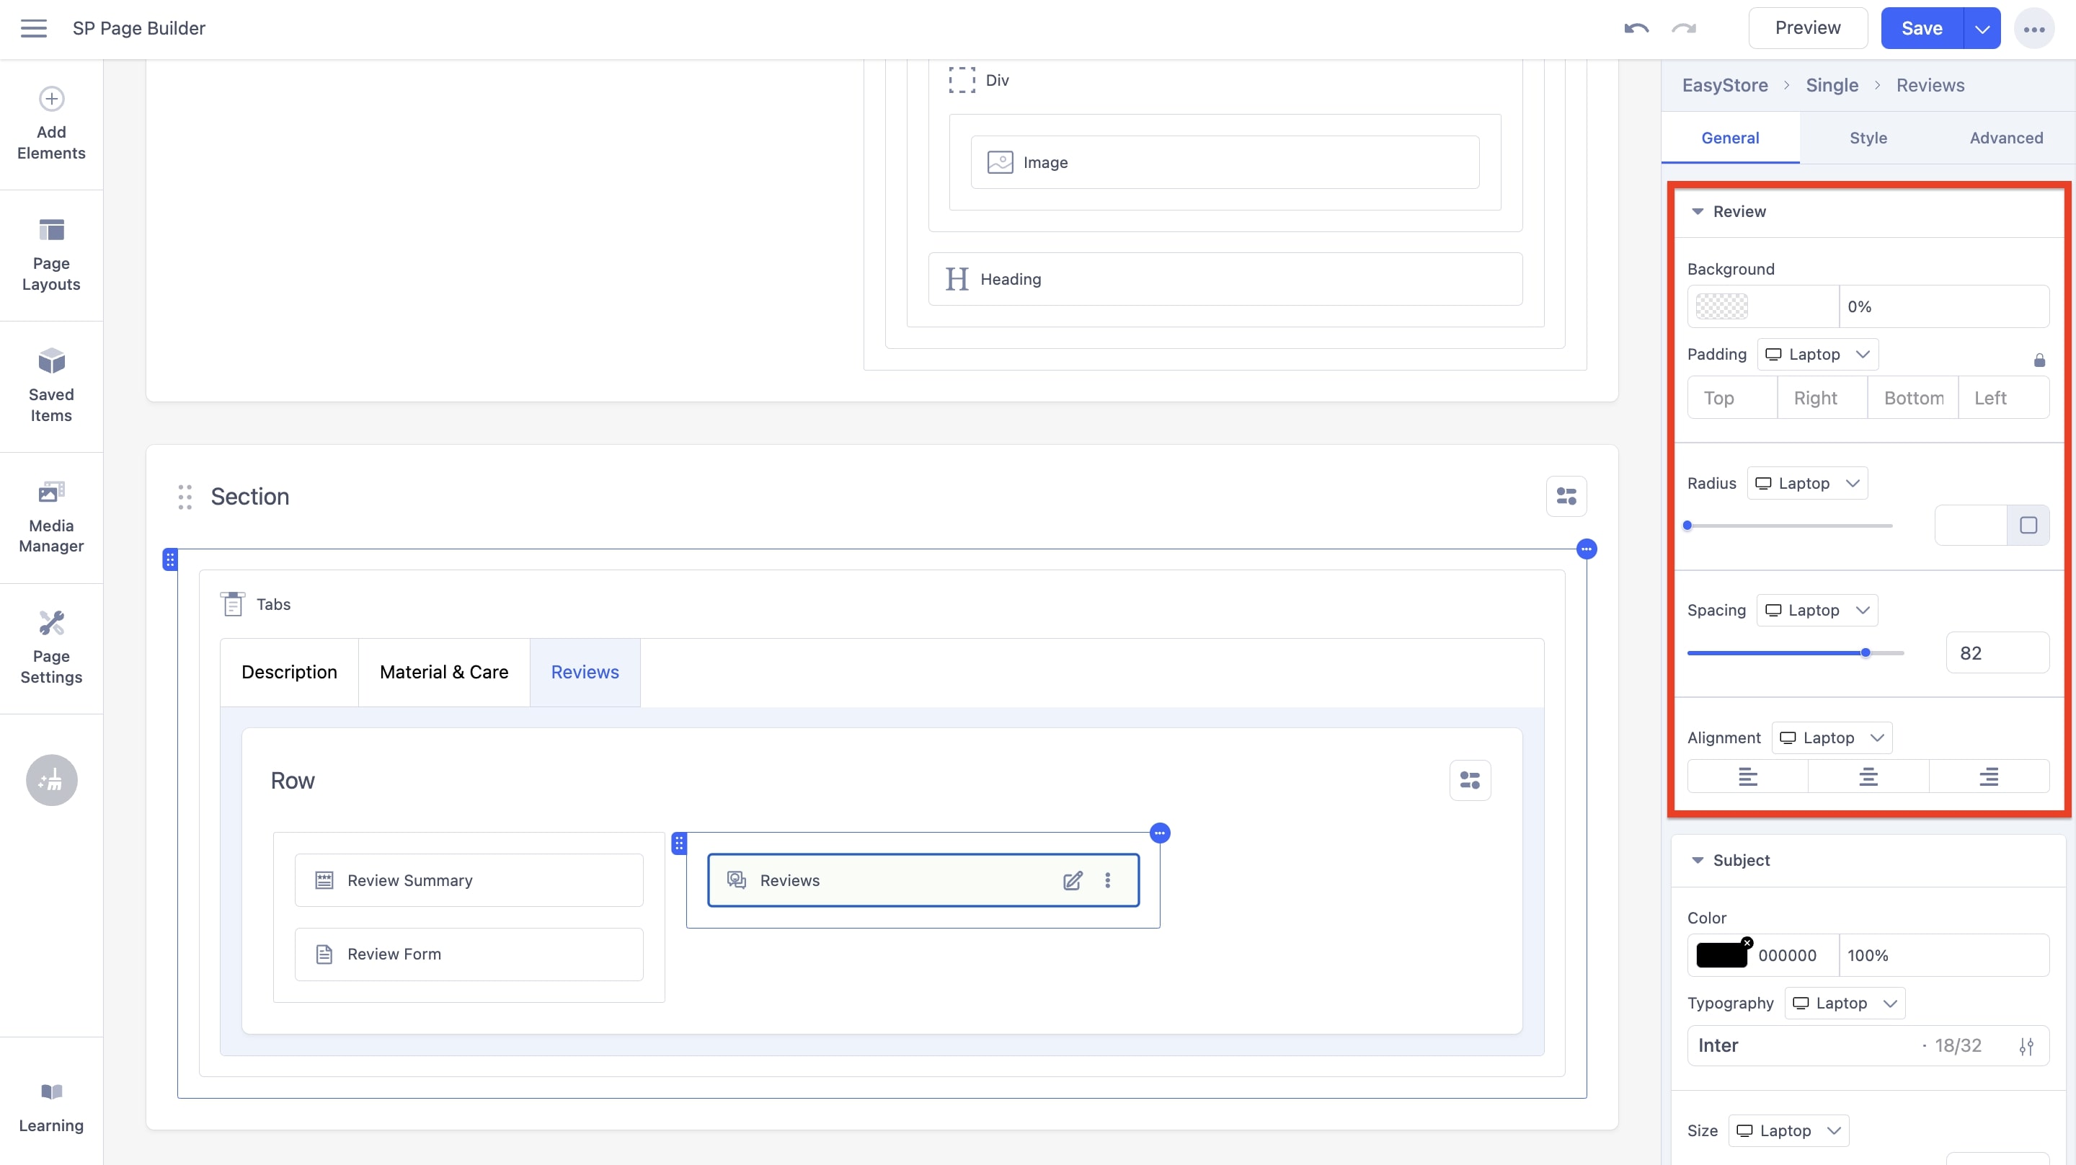This screenshot has width=2076, height=1165.
Task: Select the Material & Care tab
Action: 444,672
